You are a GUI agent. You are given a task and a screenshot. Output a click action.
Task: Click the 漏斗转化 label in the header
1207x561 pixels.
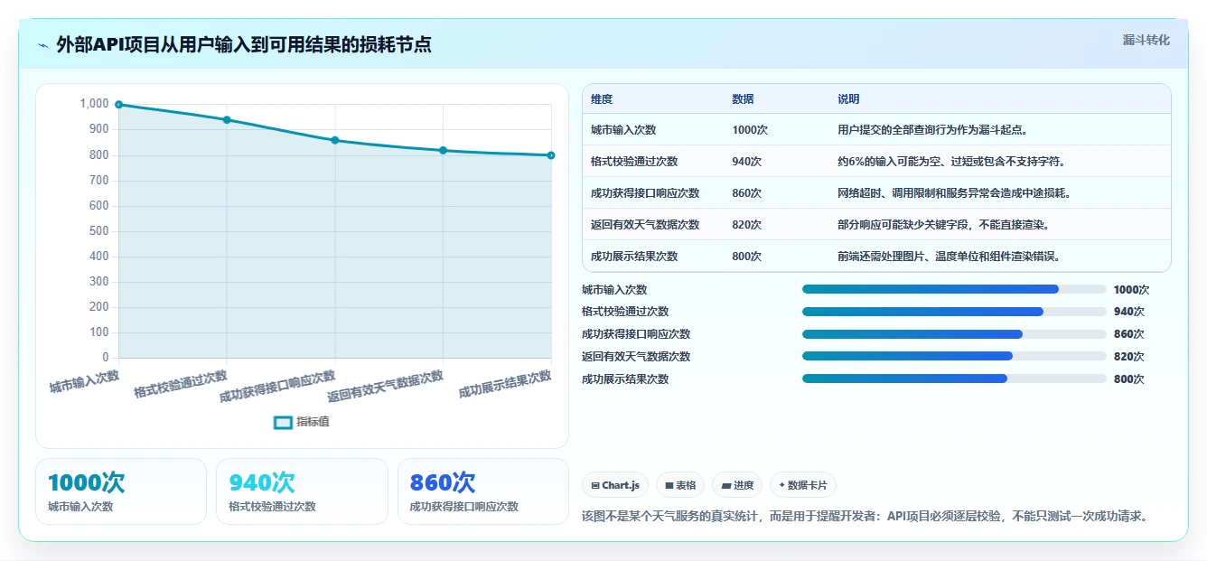coord(1146,40)
